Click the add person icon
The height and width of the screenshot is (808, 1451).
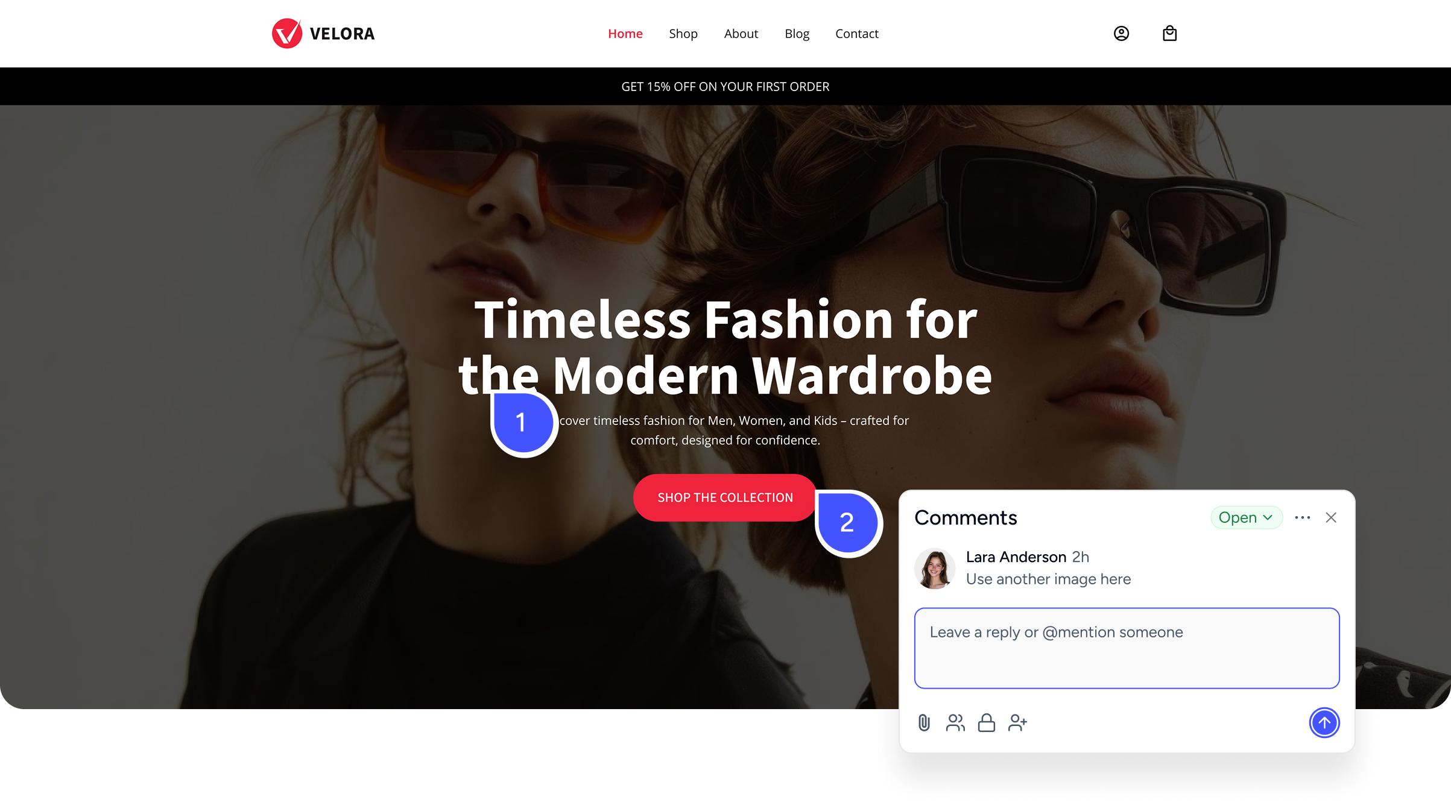pyautogui.click(x=1017, y=722)
